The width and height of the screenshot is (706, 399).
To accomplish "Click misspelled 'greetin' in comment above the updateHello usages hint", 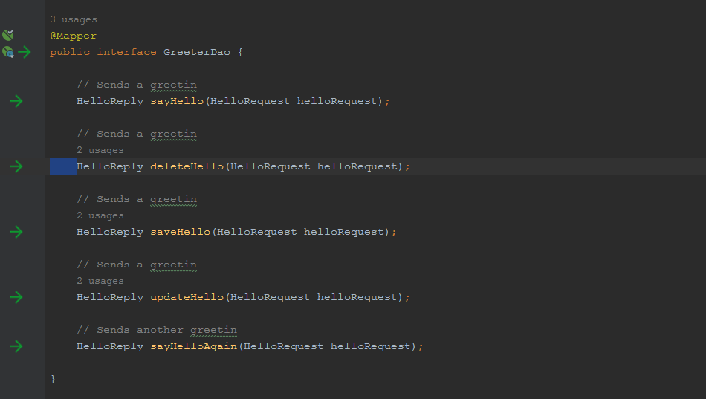I will (x=173, y=265).
